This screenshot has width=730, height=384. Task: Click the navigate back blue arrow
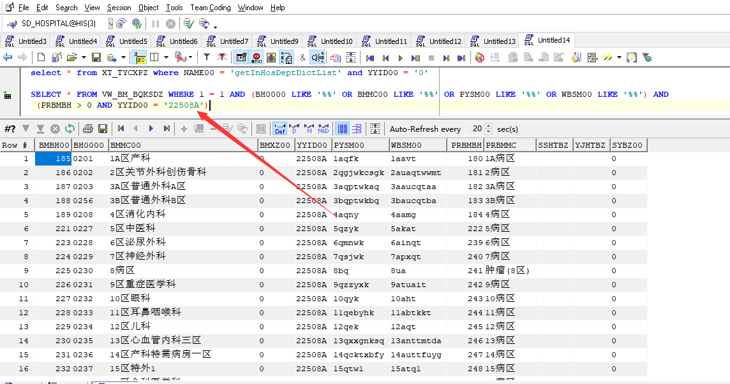pos(8,57)
